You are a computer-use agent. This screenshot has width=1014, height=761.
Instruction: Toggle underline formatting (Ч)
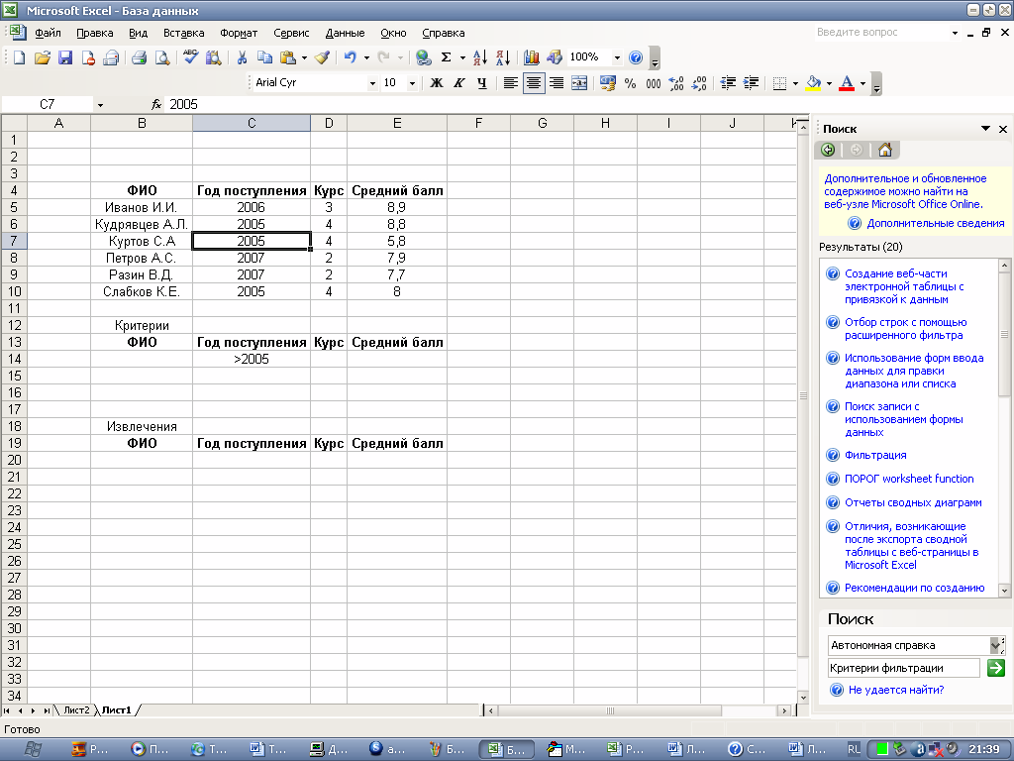click(481, 83)
